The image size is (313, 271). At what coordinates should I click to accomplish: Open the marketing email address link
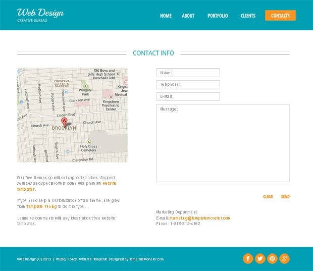[x=199, y=218]
